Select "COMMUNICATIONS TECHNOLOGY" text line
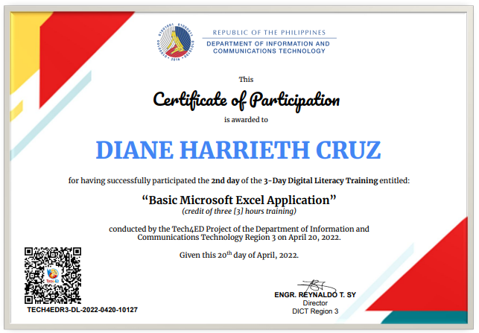The height and width of the screenshot is (333, 479). coord(269,51)
